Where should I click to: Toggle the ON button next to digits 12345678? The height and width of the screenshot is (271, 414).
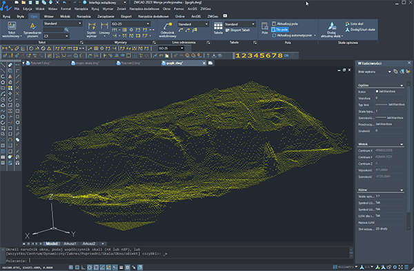click(x=286, y=56)
